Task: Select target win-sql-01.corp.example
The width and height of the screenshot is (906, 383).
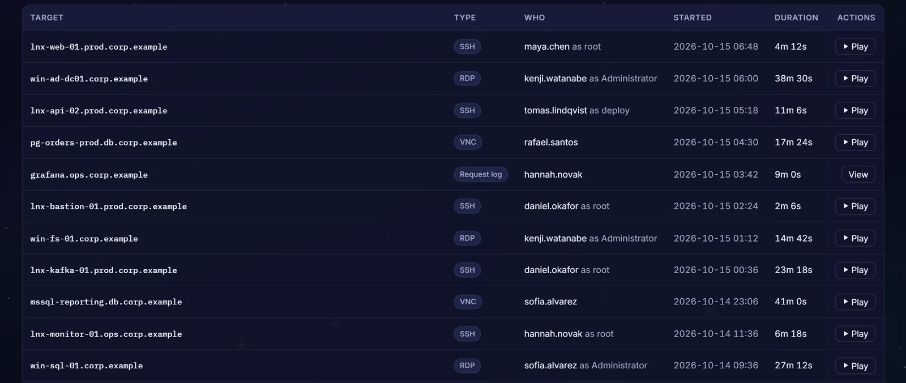Action: tap(87, 366)
